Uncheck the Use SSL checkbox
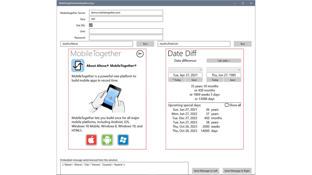 point(91,25)
